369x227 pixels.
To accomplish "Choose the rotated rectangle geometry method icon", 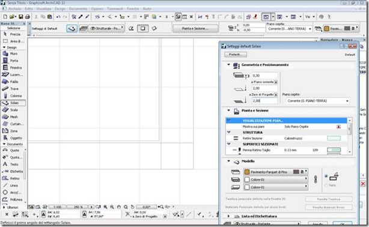I will coord(154,28).
